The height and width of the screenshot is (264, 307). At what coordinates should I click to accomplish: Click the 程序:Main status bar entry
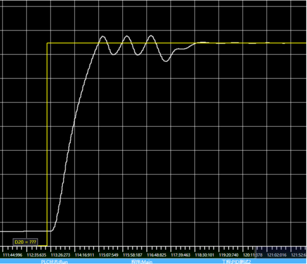tap(142, 262)
